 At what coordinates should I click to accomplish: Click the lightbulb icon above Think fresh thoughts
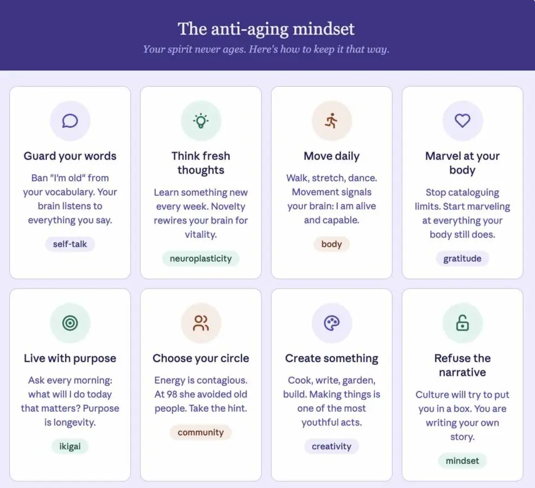point(201,121)
